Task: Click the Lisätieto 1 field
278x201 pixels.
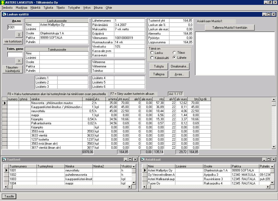Action: (x=73, y=78)
